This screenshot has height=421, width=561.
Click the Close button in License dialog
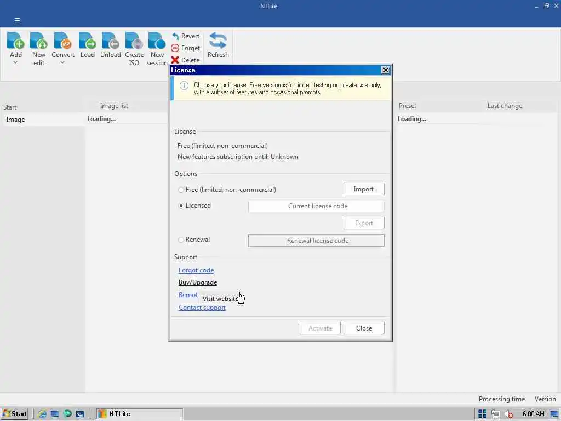click(x=364, y=328)
